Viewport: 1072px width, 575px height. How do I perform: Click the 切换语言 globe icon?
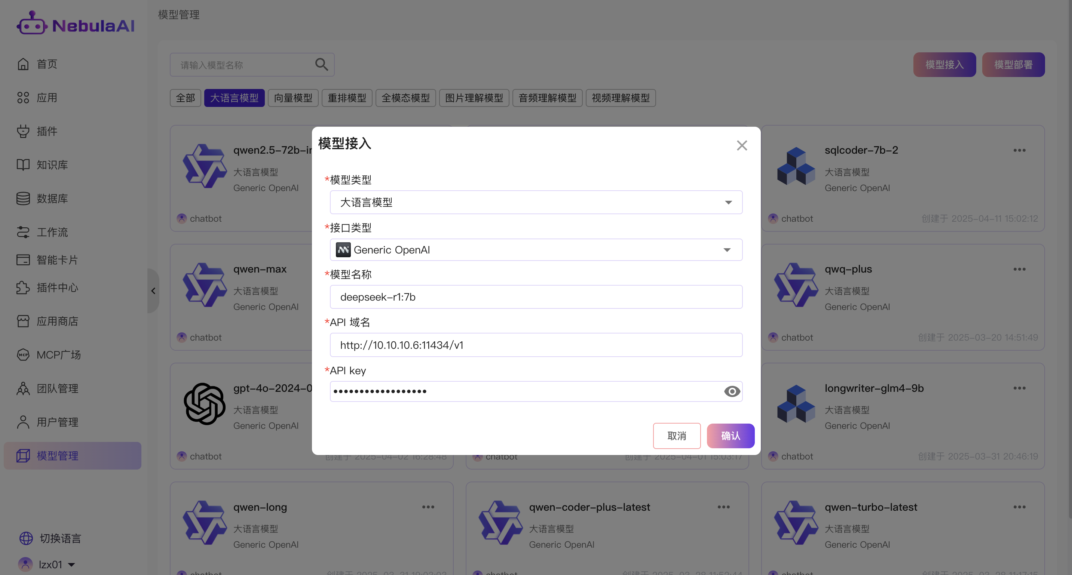click(26, 538)
